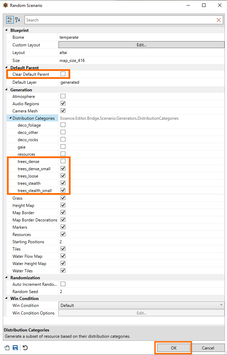Uncheck the capitalized Resources generation checkbox
227x355 pixels.
pyautogui.click(x=63, y=234)
